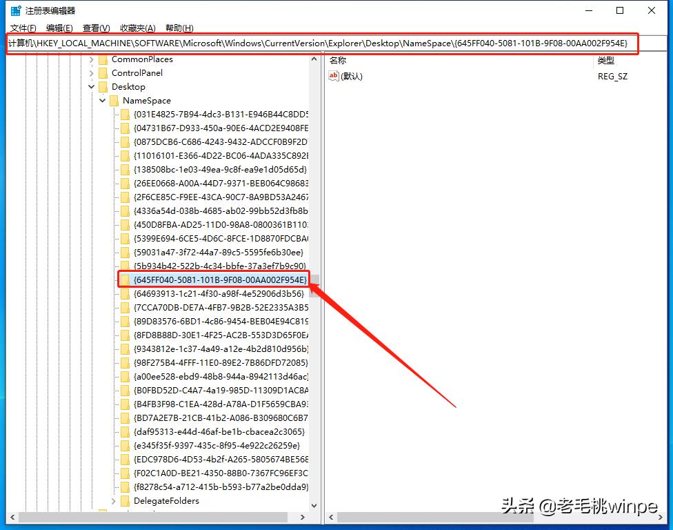Click tree pane scroll right arrow
The width and height of the screenshot is (673, 530).
[303, 517]
